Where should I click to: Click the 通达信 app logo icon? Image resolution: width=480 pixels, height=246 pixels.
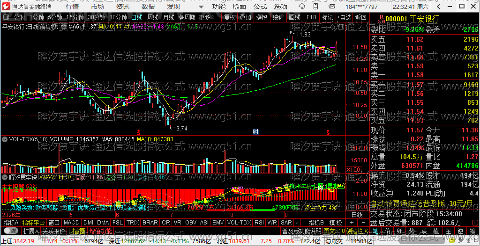click(x=6, y=7)
